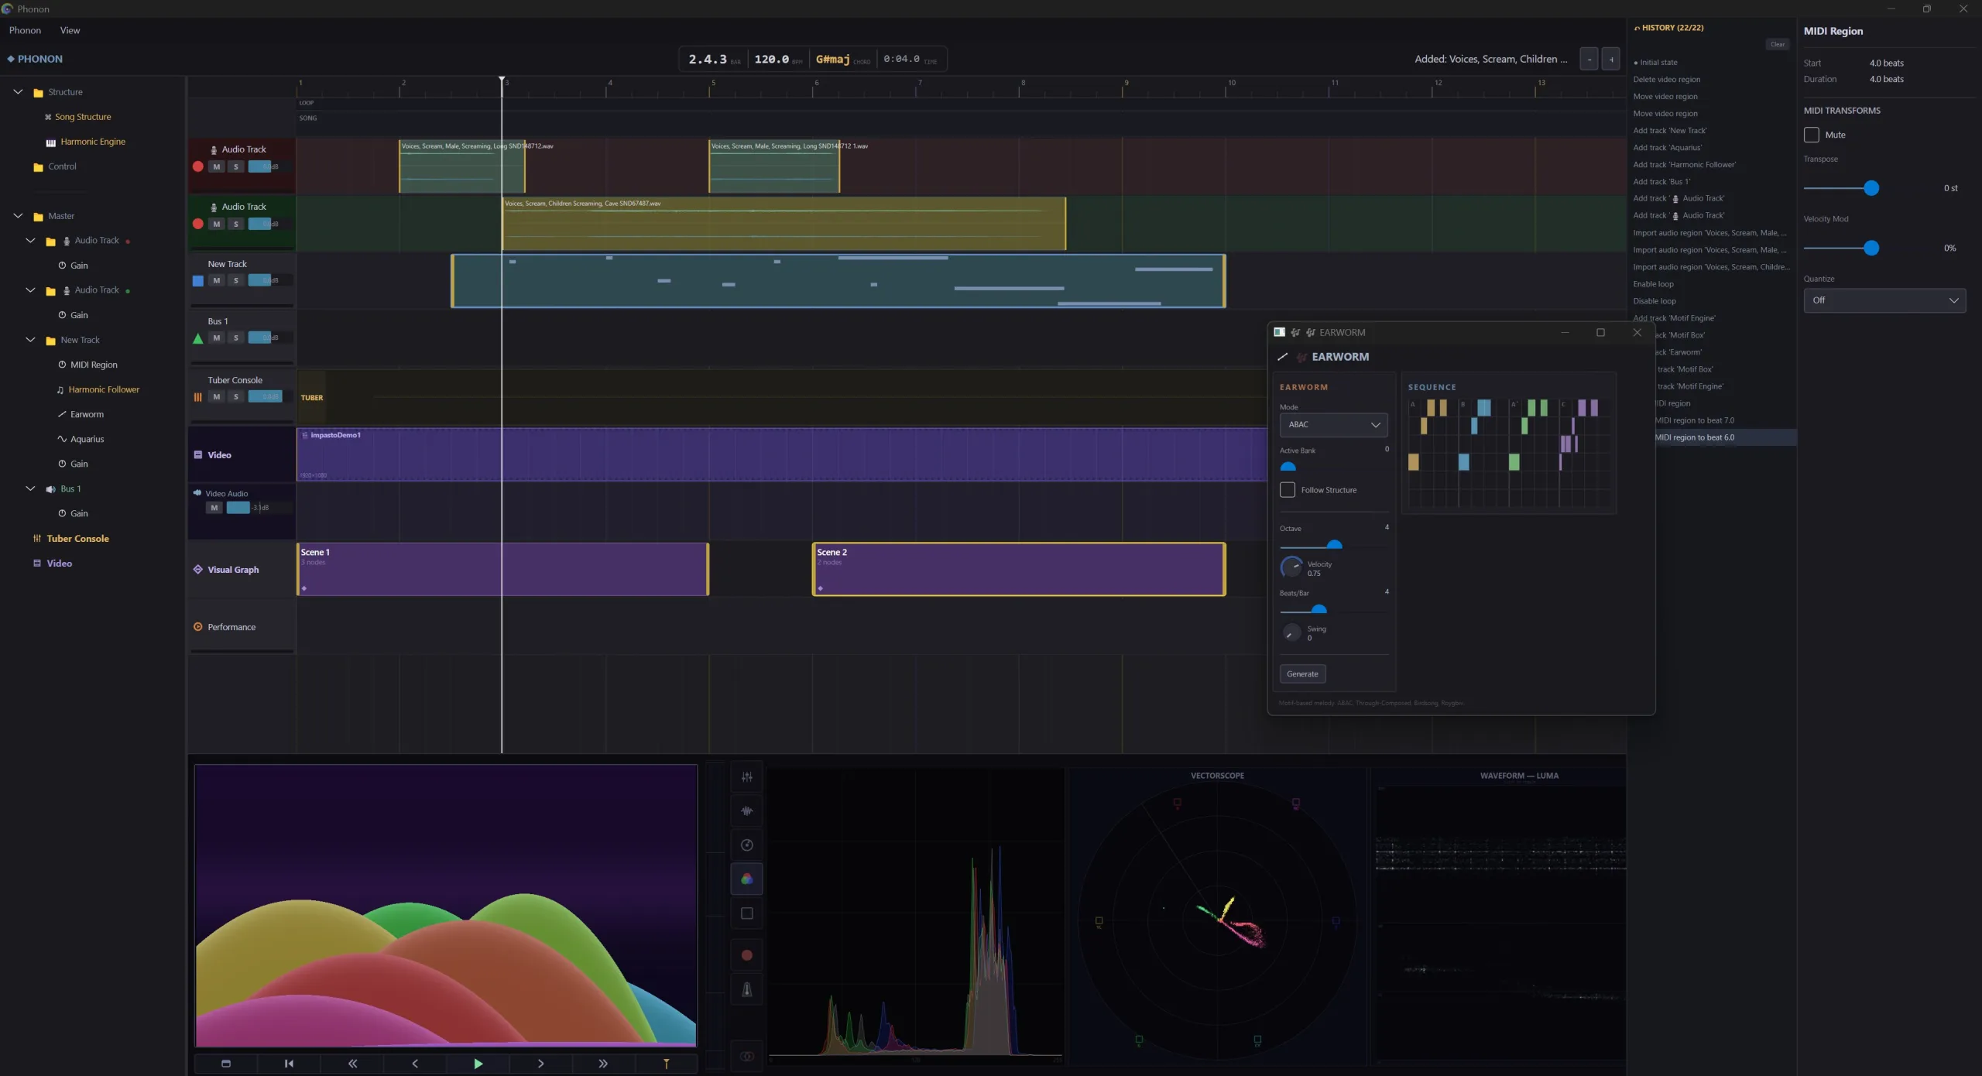
Task: Click the green triangle icon on Bus 1 track
Action: [x=197, y=338]
